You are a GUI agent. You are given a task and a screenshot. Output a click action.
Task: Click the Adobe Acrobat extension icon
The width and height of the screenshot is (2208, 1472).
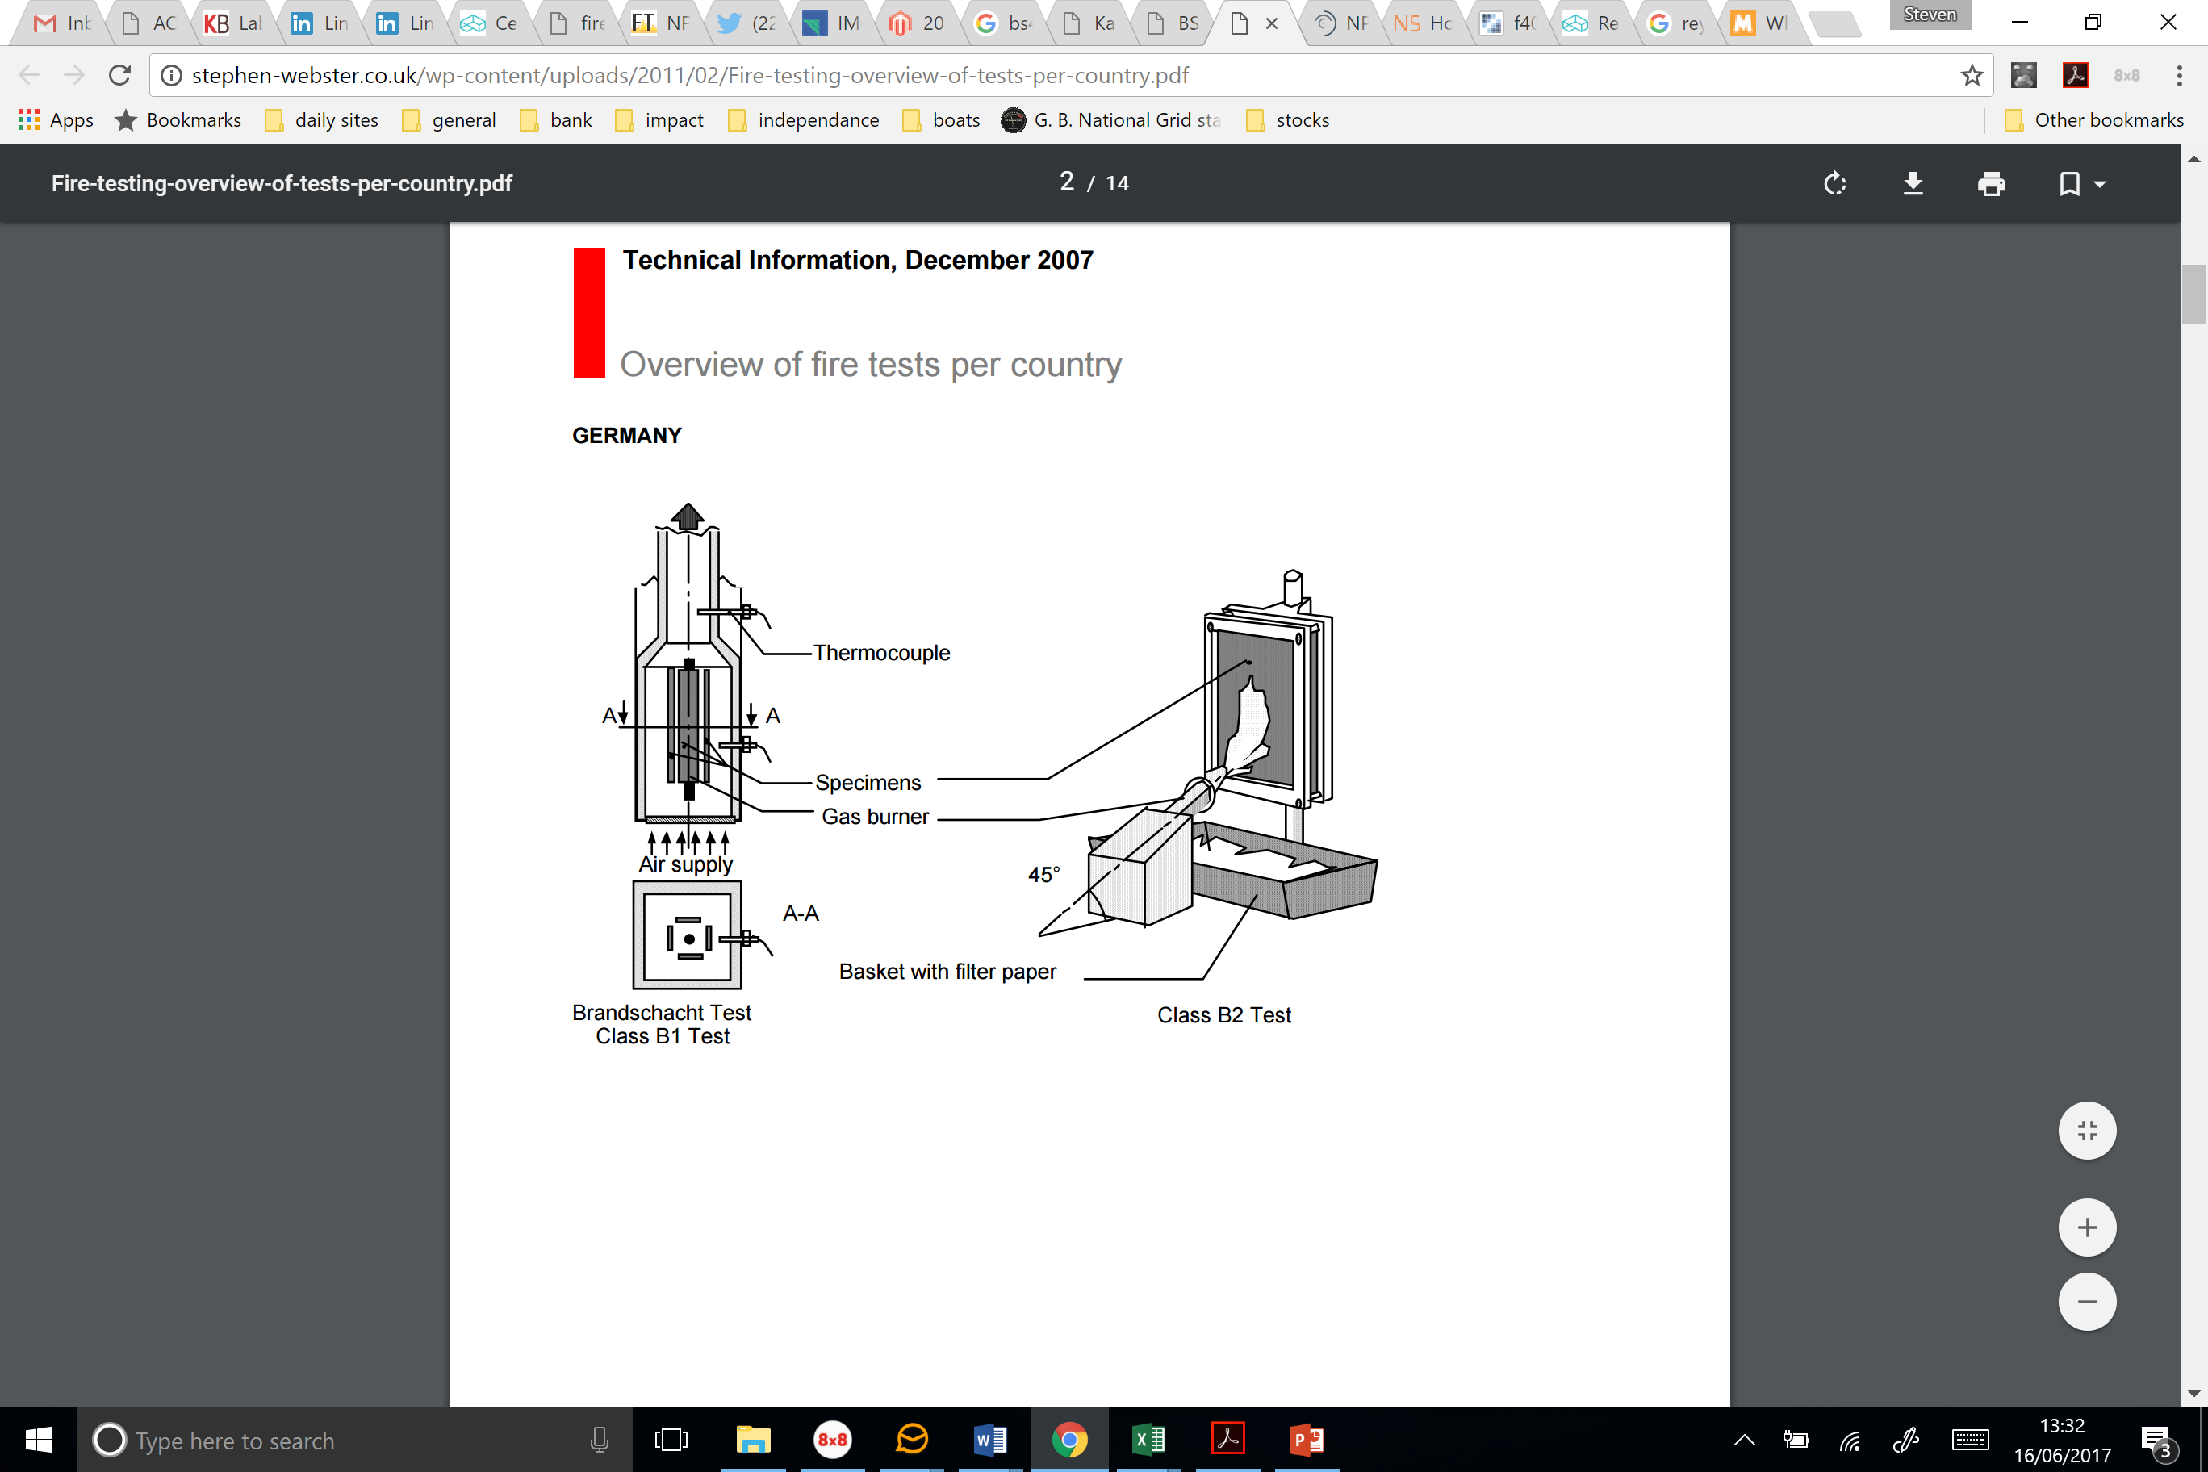point(2075,75)
